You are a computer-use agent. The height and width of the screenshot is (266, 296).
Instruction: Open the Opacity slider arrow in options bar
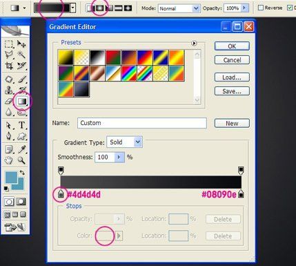(x=244, y=8)
